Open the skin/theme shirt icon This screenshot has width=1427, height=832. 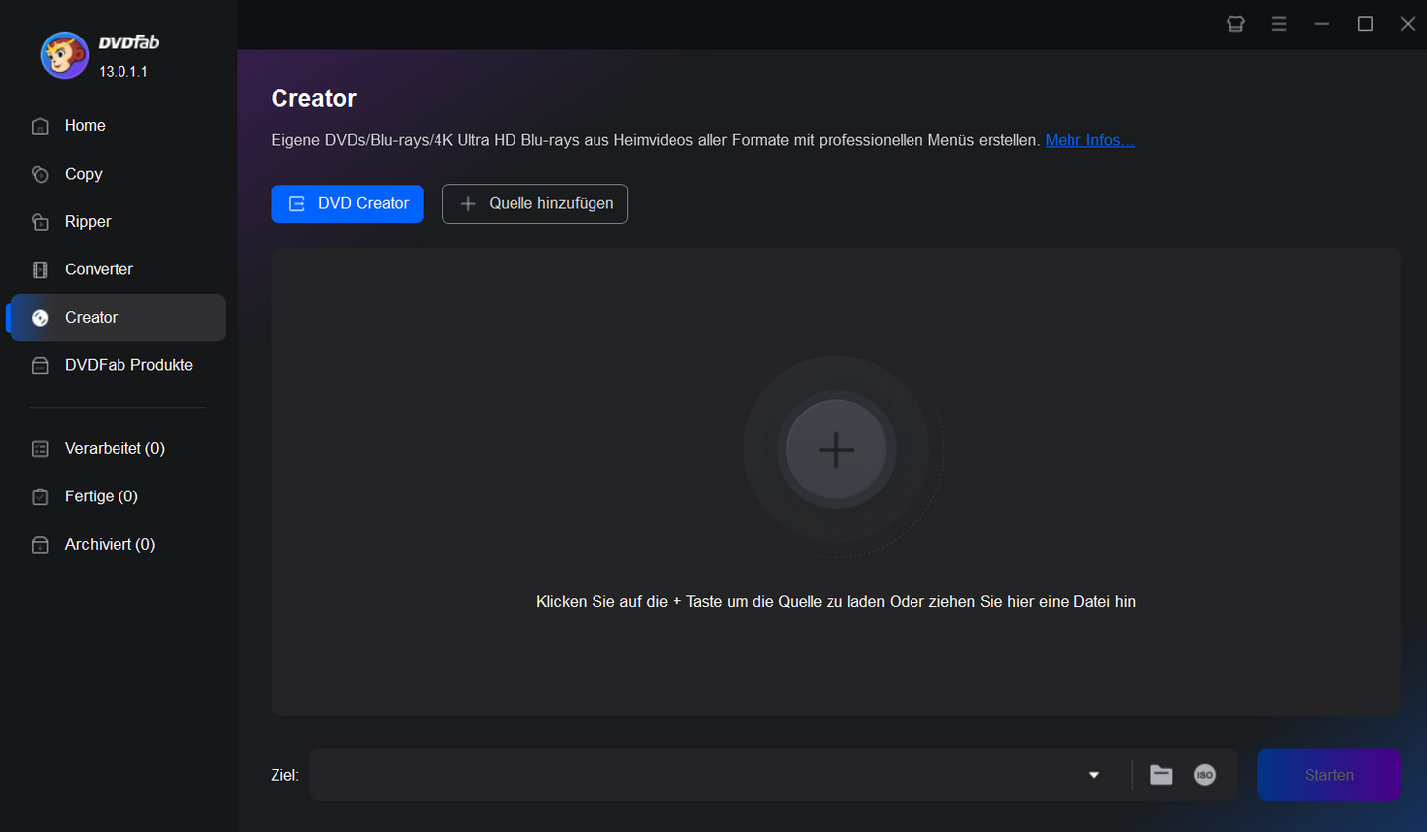(x=1235, y=24)
